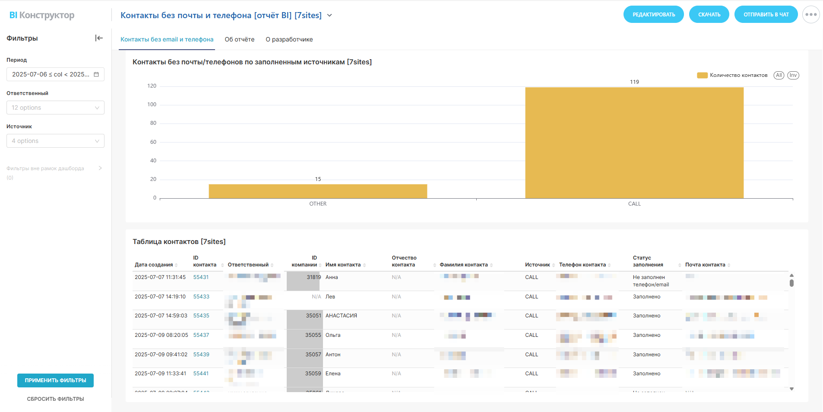
Task: Click sort icon beside Статус заполнения header
Action: tap(680, 265)
